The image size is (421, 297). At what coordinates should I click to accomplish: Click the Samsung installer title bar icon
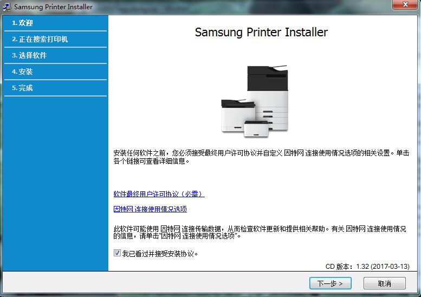coord(7,7)
